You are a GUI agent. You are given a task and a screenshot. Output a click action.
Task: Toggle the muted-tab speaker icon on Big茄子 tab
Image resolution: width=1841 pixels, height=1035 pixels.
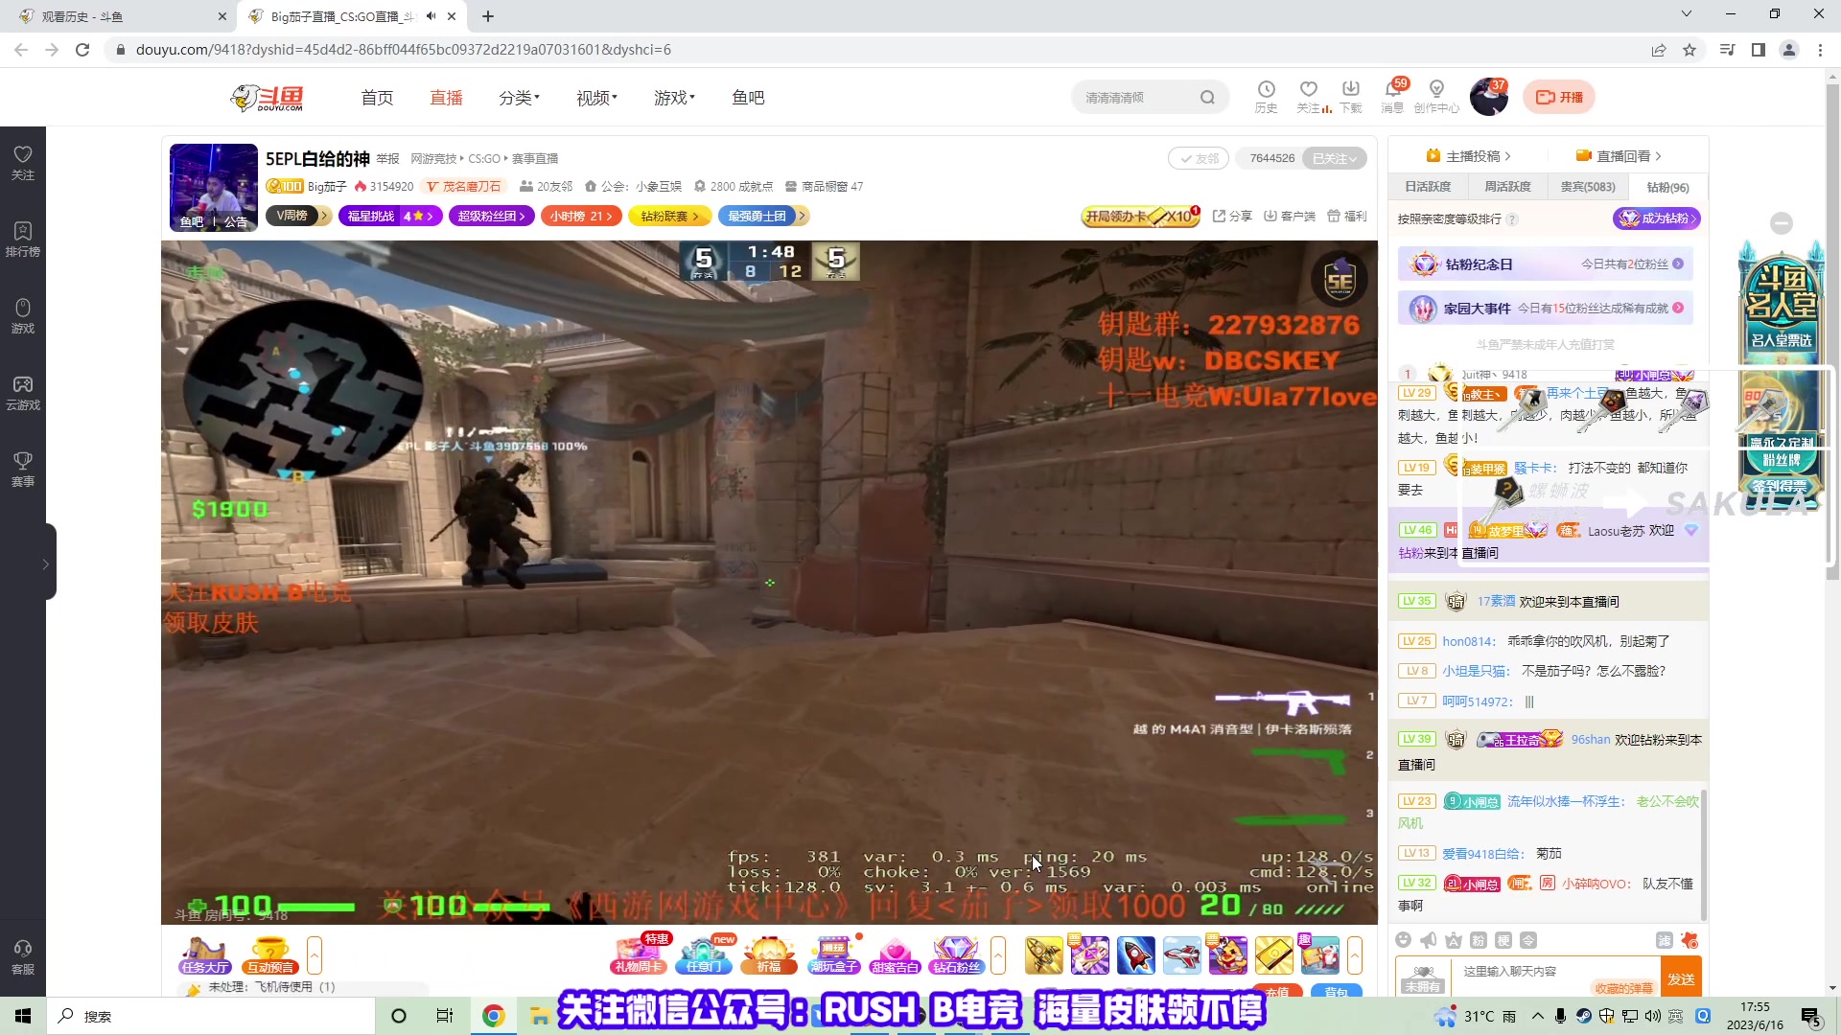coord(431,16)
